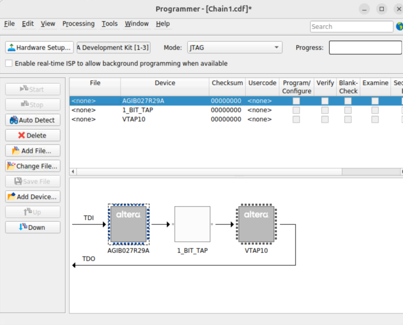This screenshot has height=325, width=403.
Task: Click the Checksum column header
Action: (227, 87)
